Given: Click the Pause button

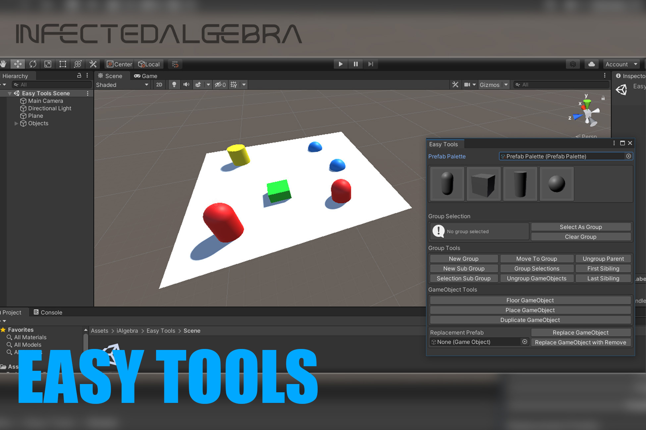Looking at the screenshot, I should click(355, 64).
